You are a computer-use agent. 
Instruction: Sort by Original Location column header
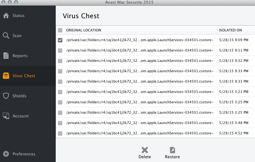click(83, 30)
